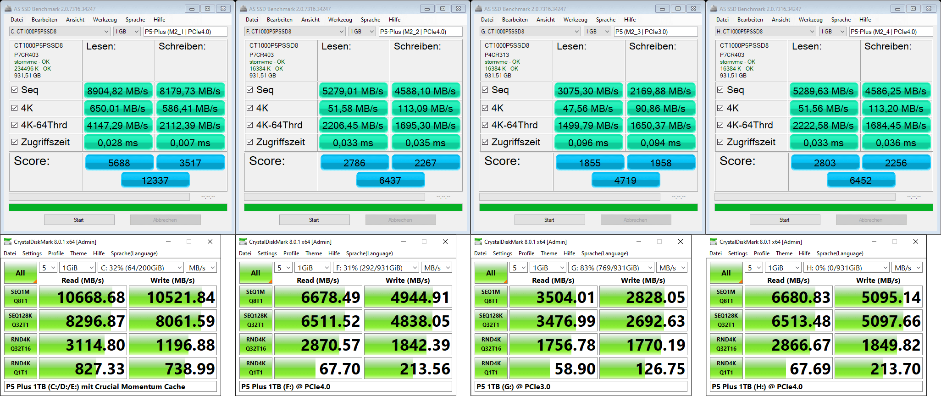Open Sprache menu in G: drive AS SSD window
Screen dimensions: 941x396
[x=606, y=20]
